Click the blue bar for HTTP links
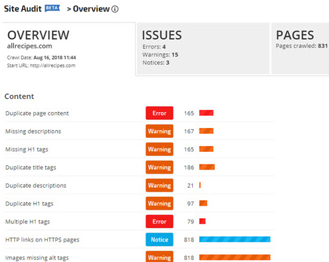Viewport: 329px width, 262px height. pos(235,239)
